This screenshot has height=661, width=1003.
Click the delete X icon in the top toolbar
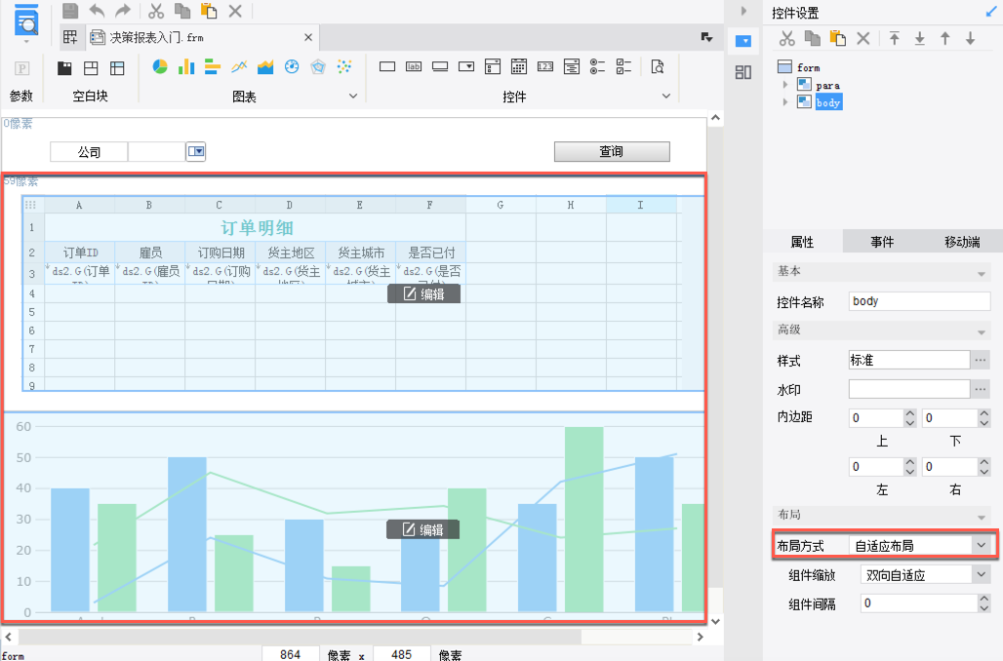[235, 10]
